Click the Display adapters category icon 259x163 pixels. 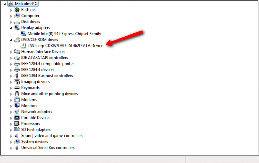[x=17, y=28]
